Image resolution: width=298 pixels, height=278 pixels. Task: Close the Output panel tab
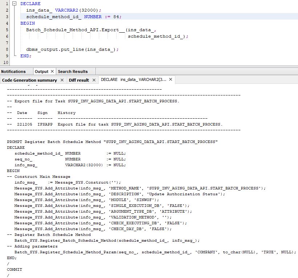click(52, 71)
